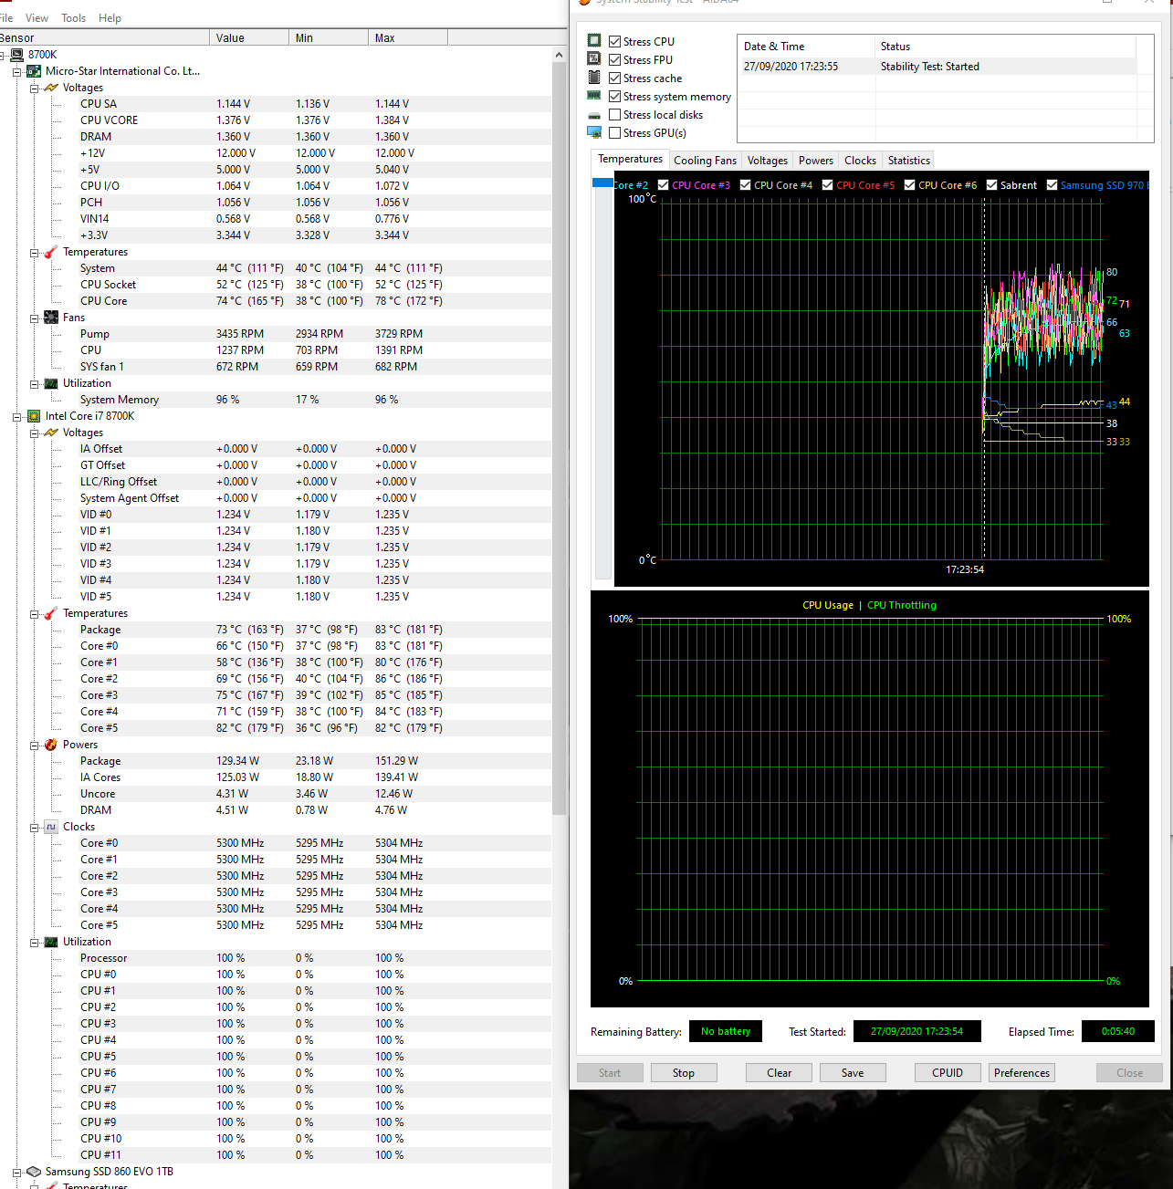
Task: Click the Stress cache icon
Action: pyautogui.click(x=594, y=78)
